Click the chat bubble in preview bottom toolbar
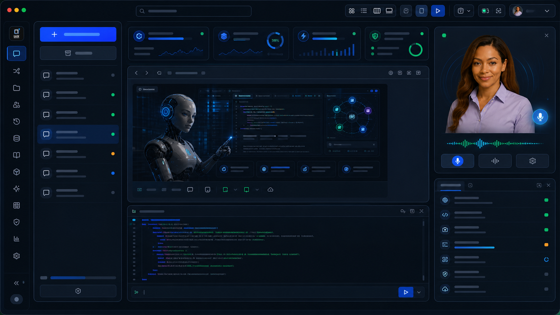The width and height of the screenshot is (560, 315). 190,190
